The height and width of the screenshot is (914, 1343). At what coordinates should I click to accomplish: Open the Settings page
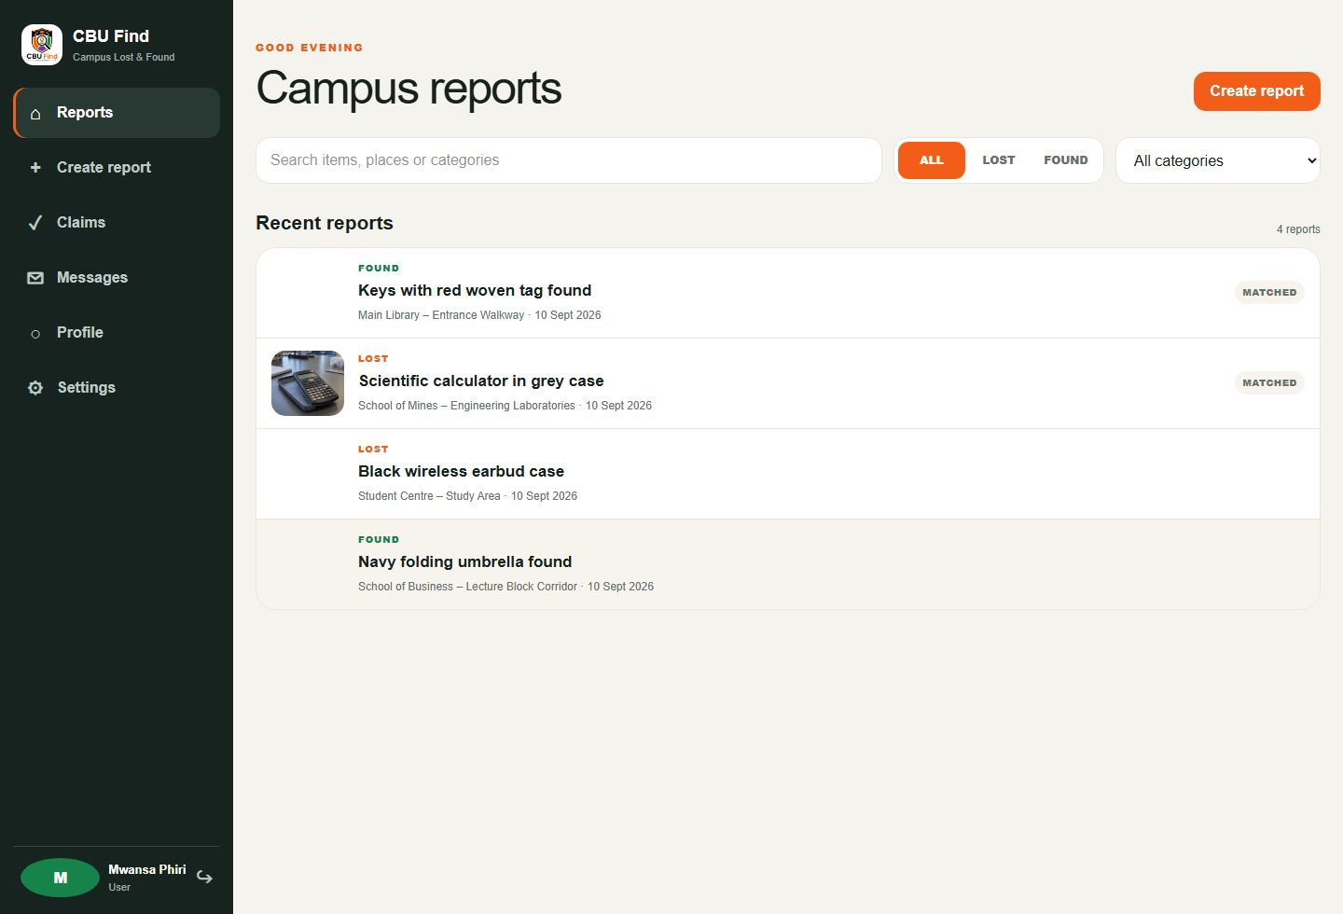pos(117,388)
